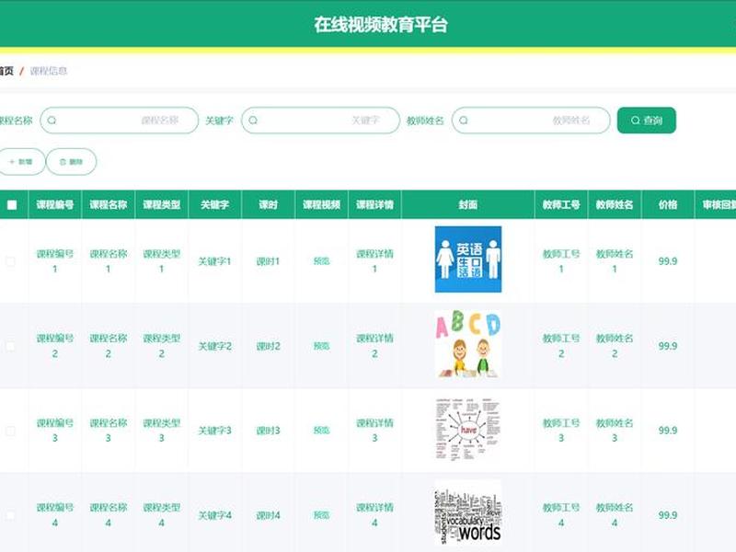This screenshot has width=736, height=552.
Task: Click the 关键字2 cell
Action: coord(215,347)
